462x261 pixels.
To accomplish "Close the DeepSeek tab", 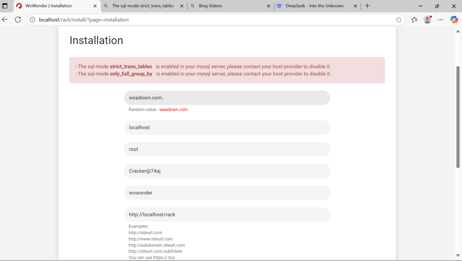I will pos(356,6).
